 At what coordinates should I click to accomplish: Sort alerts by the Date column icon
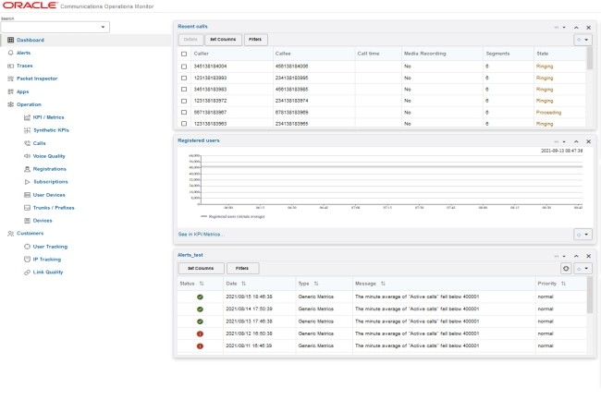pyautogui.click(x=243, y=284)
